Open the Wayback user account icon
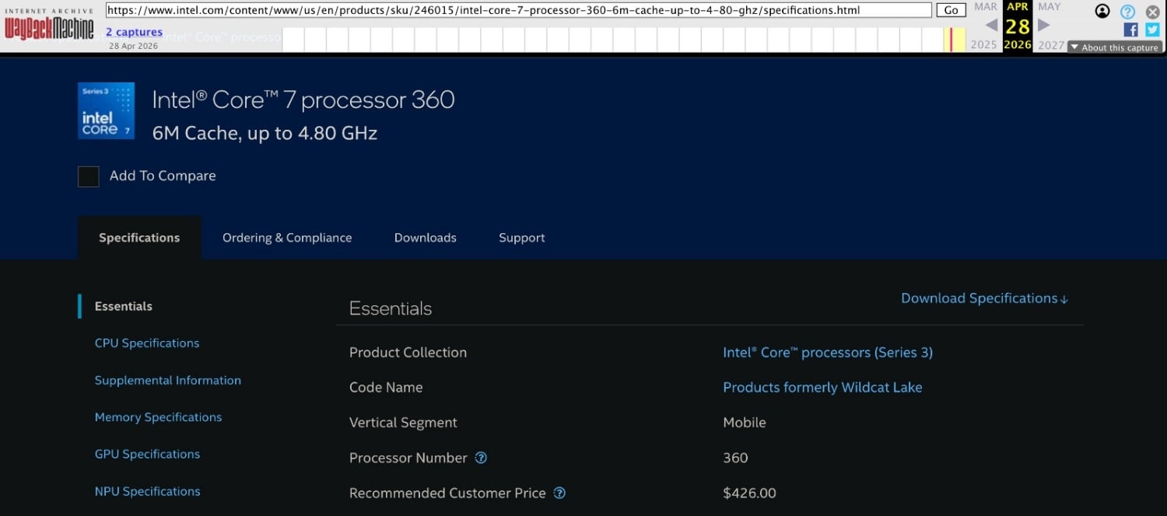Viewport: 1167px width, 516px height. [x=1102, y=11]
